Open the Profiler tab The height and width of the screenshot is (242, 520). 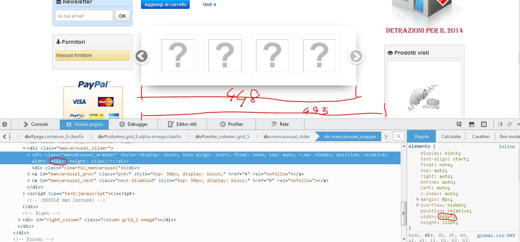(231, 124)
